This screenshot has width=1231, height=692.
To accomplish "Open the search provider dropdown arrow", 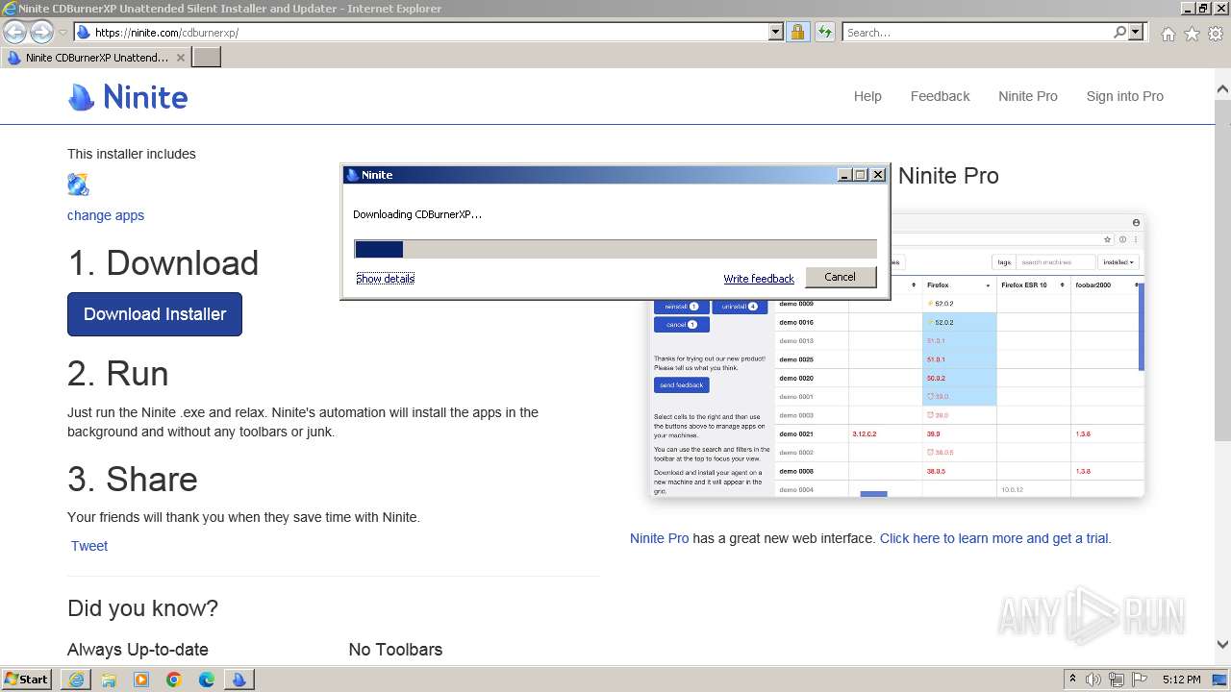I will coord(1136,33).
